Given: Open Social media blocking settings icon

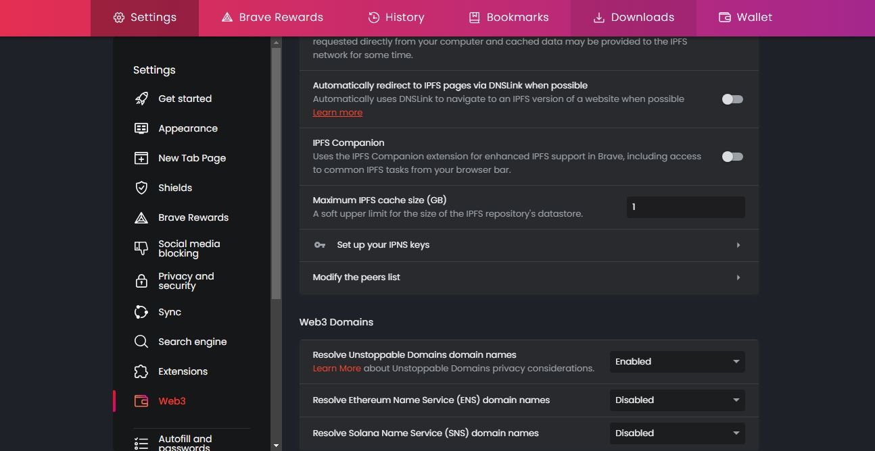Looking at the screenshot, I should tap(141, 248).
